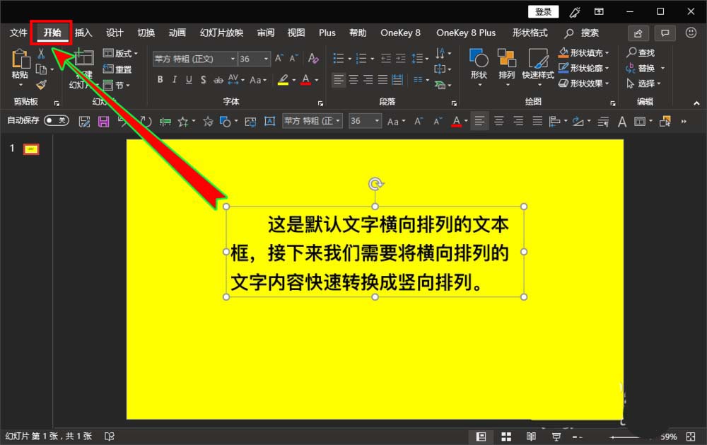This screenshot has width=707, height=445.
Task: Open the font color dropdown arrow
Action: pos(317,80)
